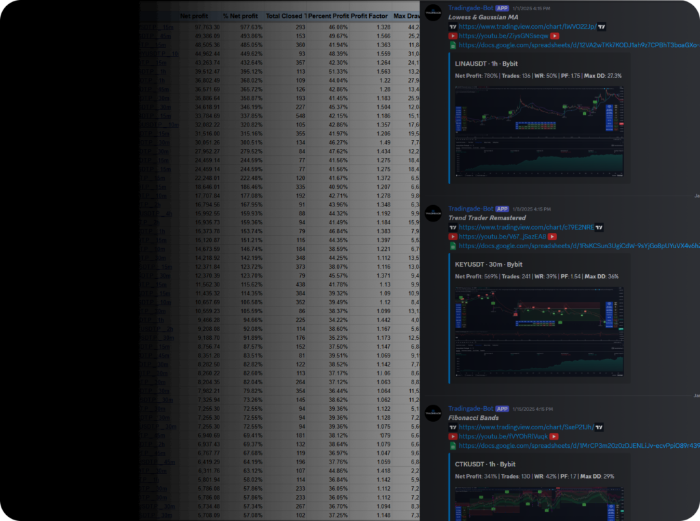Click TradingView icon after the lWVO22Jp chart link
The width and height of the screenshot is (700, 521).
pyautogui.click(x=602, y=27)
